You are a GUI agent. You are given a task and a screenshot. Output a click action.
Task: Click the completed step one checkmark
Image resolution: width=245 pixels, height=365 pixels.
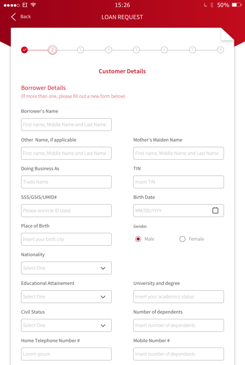click(25, 50)
